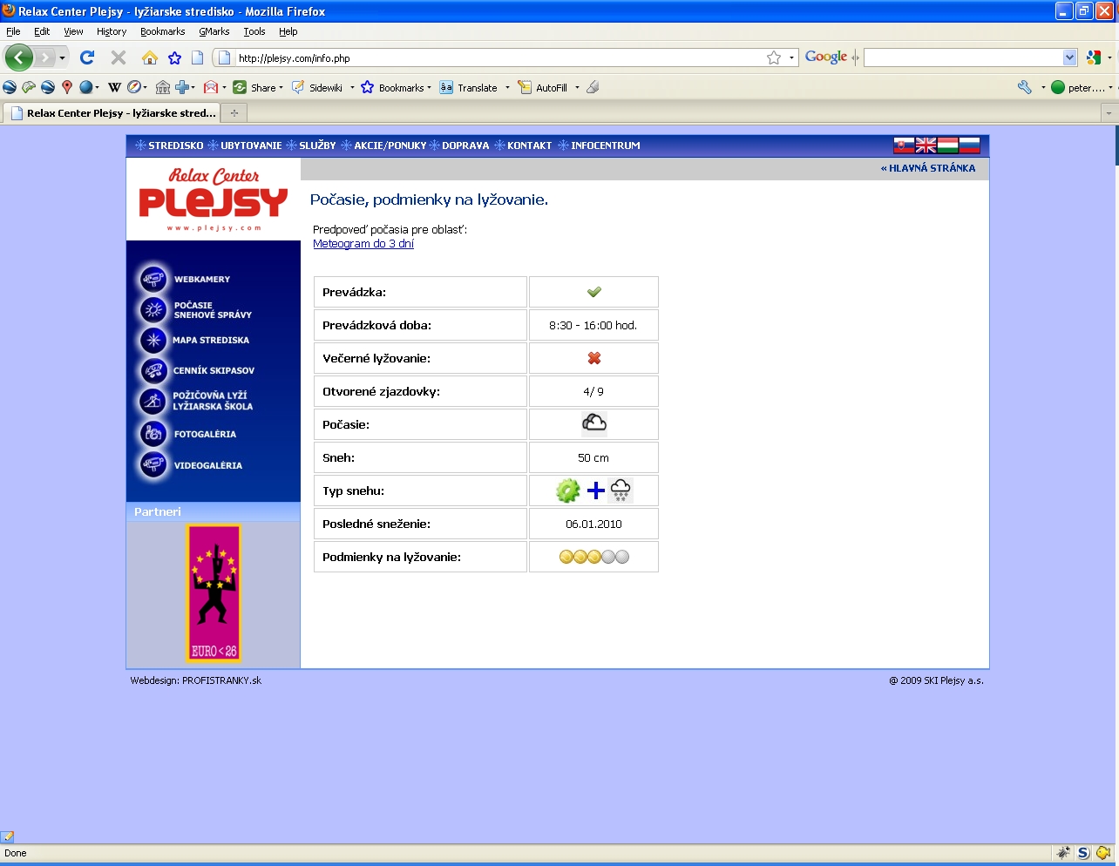Click the Translate toolbar button

pyautogui.click(x=469, y=87)
